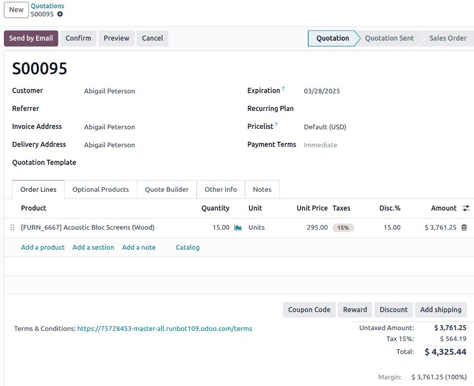
Task: Click the drag handle on the product line
Action: [x=11, y=227]
